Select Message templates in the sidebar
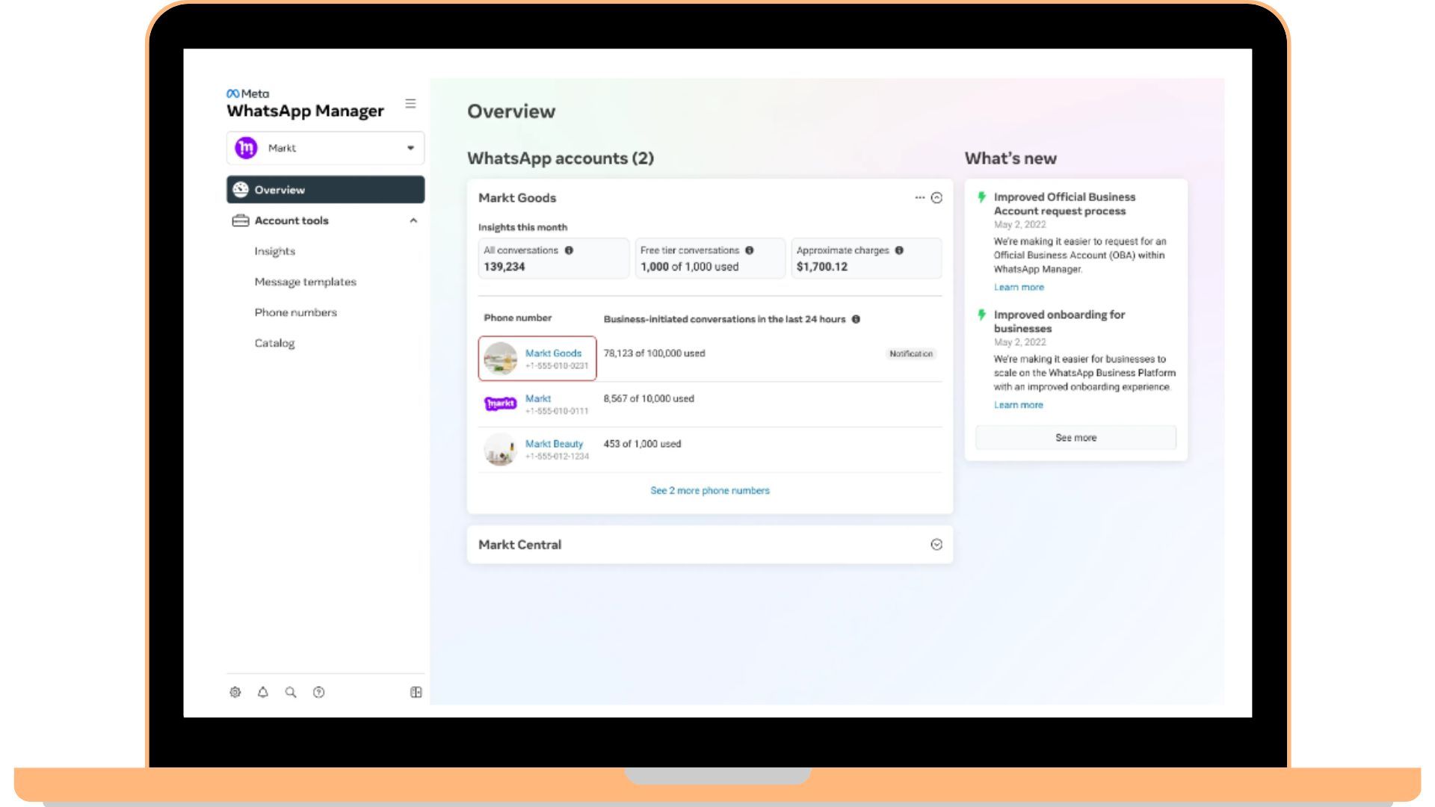 tap(305, 282)
